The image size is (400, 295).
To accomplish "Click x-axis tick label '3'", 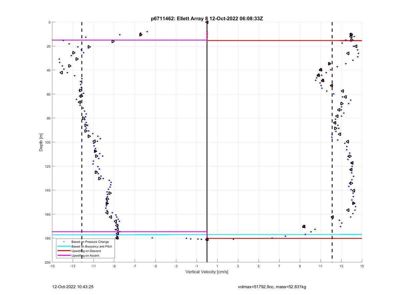I will point(238,266).
